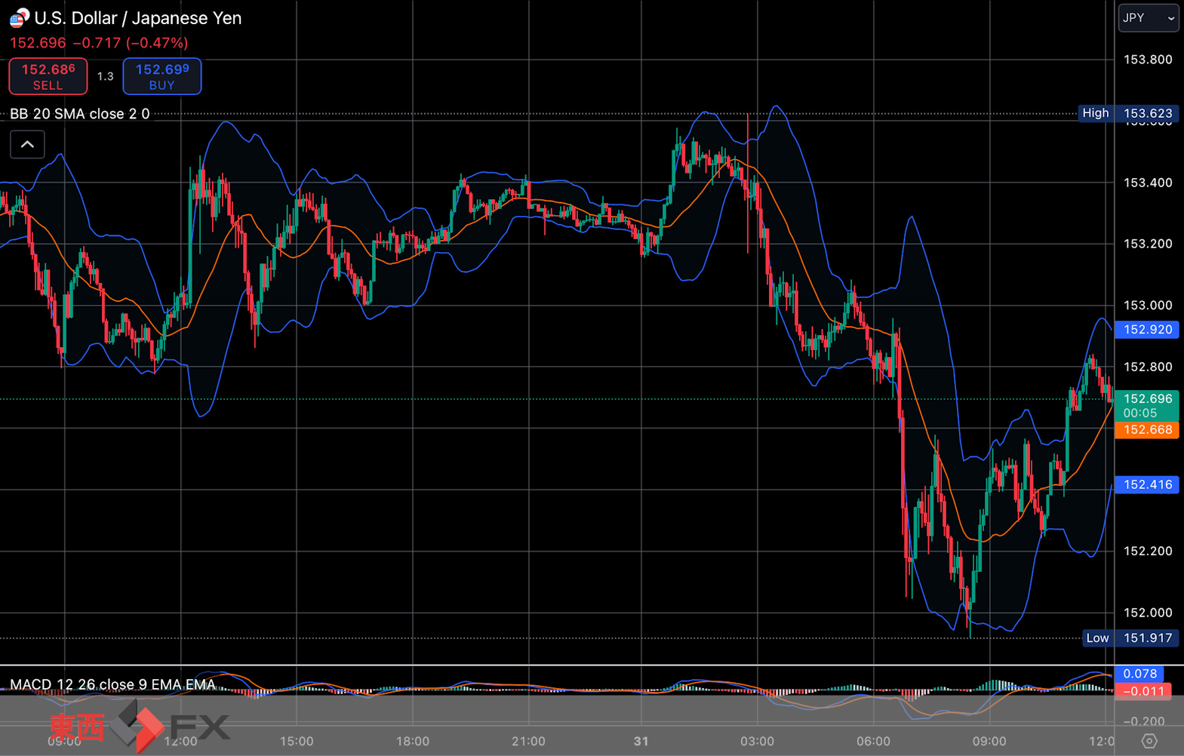The image size is (1184, 756).
Task: Click the blue 152.920 upper band tag
Action: 1146,330
